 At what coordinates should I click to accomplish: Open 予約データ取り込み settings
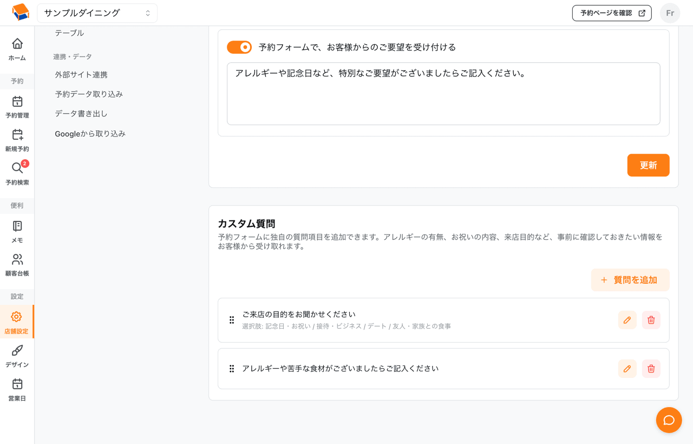pos(89,94)
